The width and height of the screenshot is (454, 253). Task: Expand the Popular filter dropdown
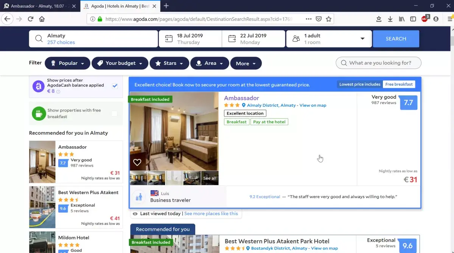coord(67,63)
